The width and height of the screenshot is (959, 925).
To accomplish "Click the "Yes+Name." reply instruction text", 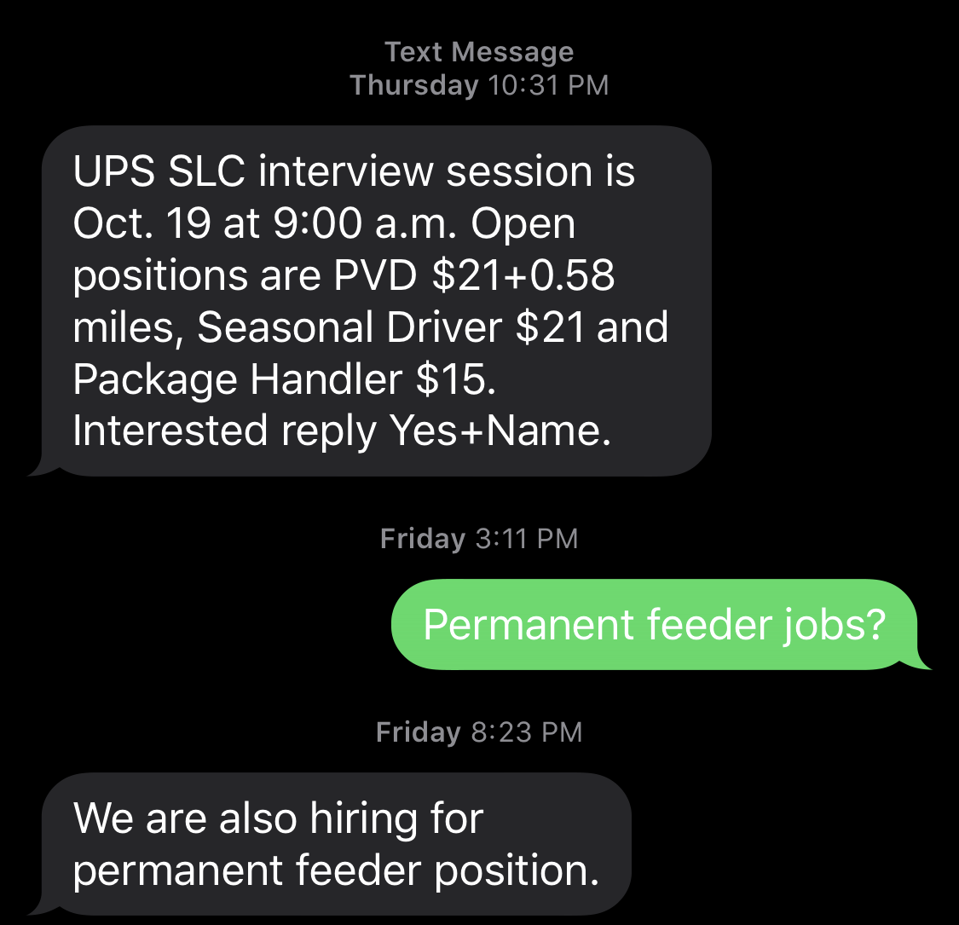I will tap(500, 431).
